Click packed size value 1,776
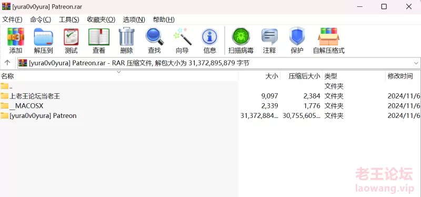421x197 pixels. [x=312, y=106]
